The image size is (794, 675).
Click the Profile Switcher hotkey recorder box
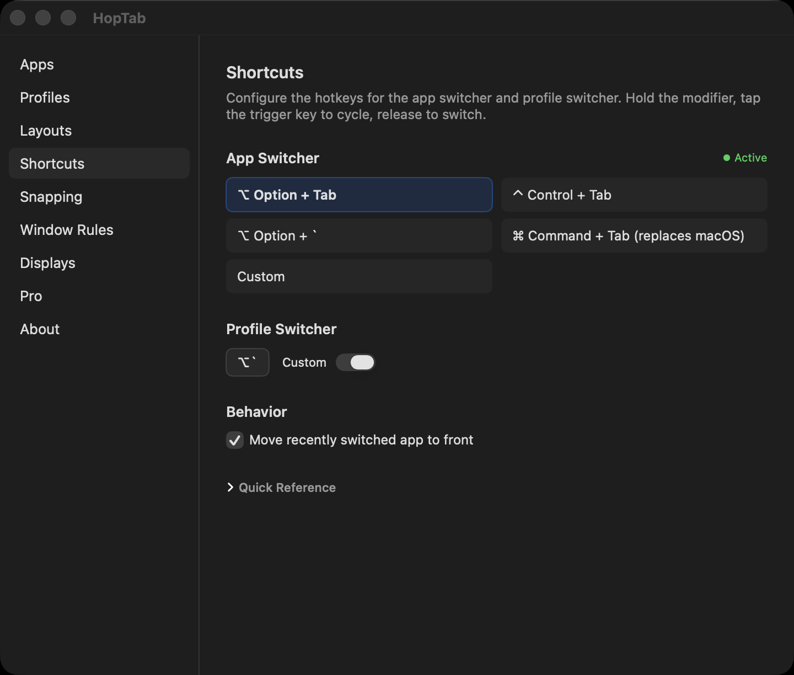coord(248,362)
